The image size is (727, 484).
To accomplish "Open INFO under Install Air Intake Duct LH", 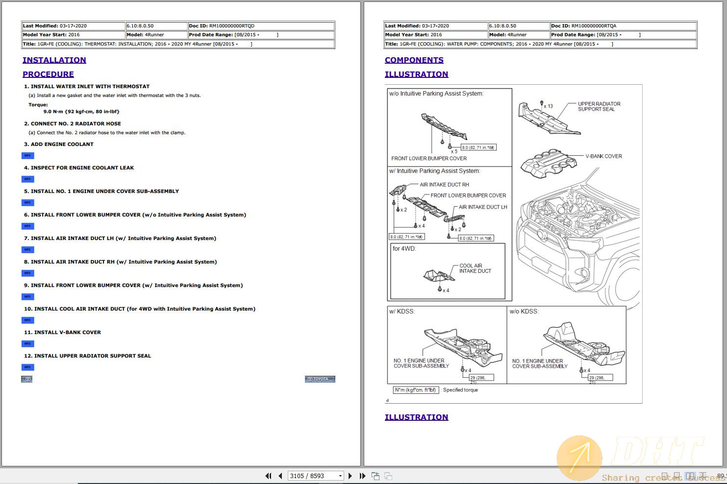I will (27, 250).
